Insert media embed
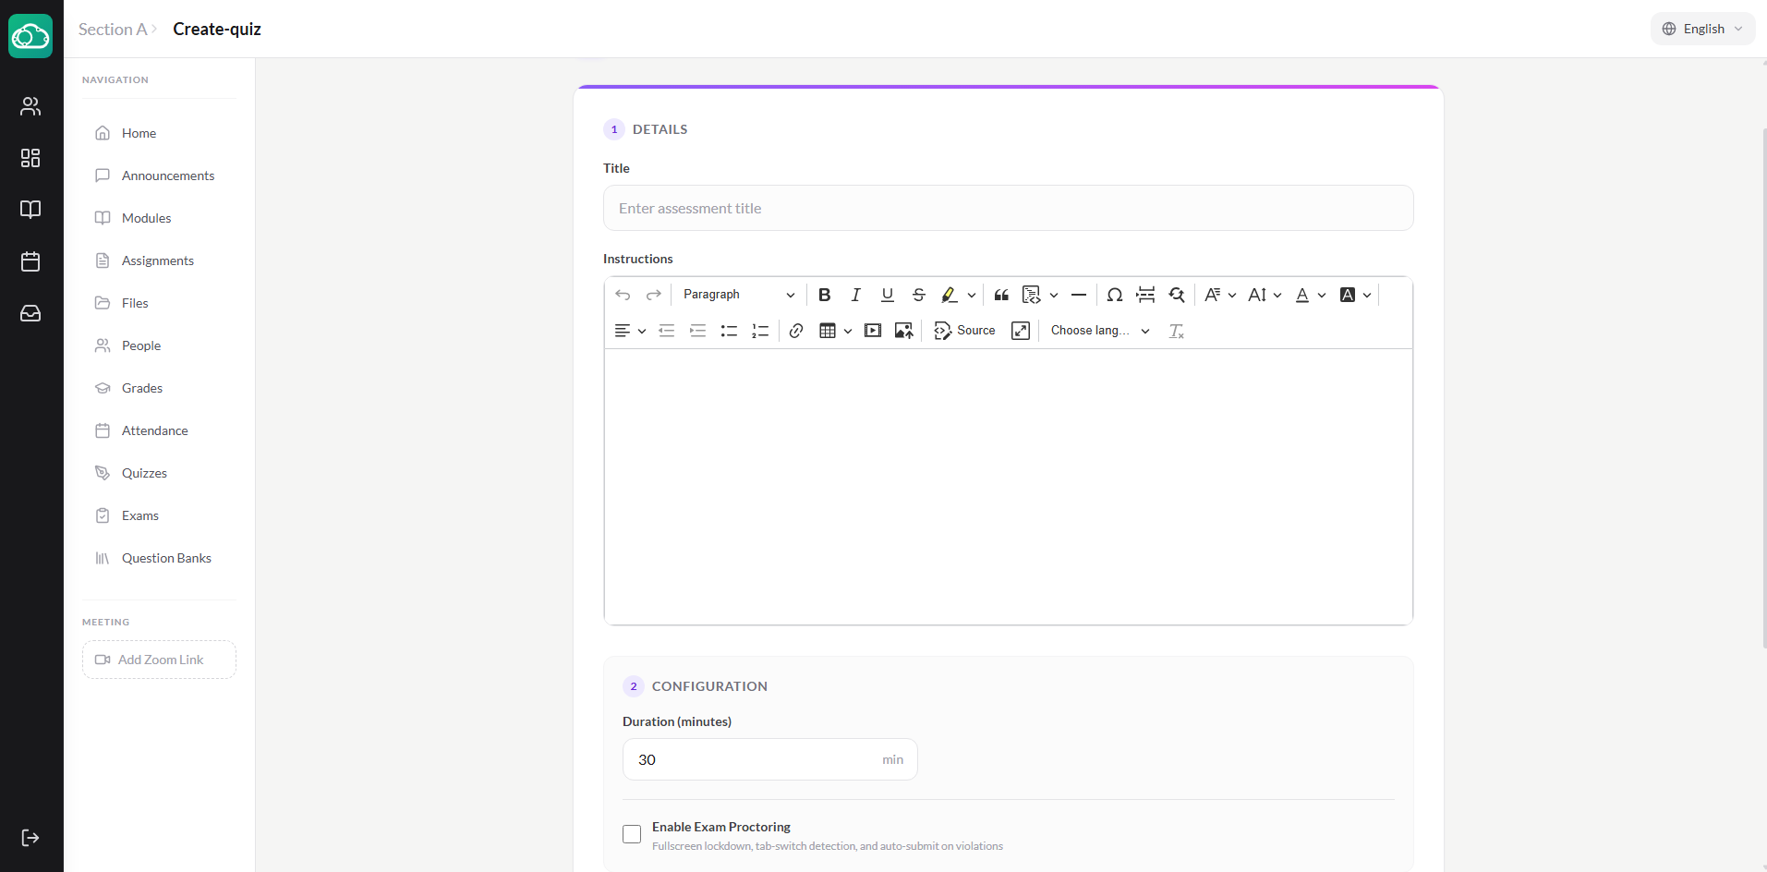 pos(873,331)
